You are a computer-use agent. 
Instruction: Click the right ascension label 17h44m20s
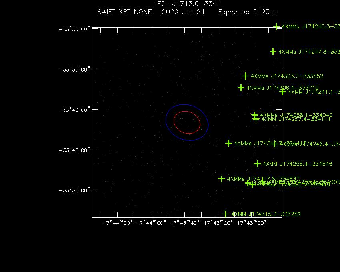(x=118, y=223)
